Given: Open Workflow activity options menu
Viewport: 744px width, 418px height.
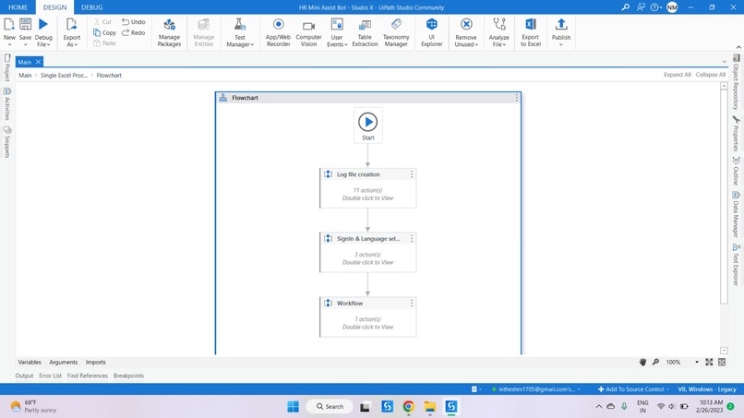Looking at the screenshot, I should pyautogui.click(x=412, y=304).
